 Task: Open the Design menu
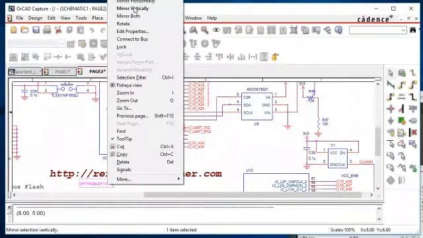click(x=35, y=18)
